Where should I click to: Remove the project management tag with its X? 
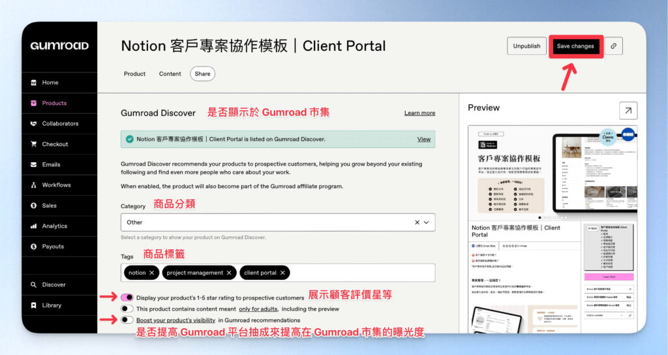coord(229,273)
